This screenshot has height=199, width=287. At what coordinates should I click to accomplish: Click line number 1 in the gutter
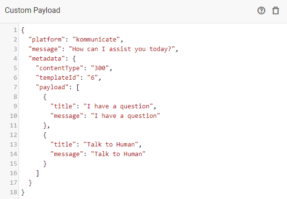pos(15,29)
